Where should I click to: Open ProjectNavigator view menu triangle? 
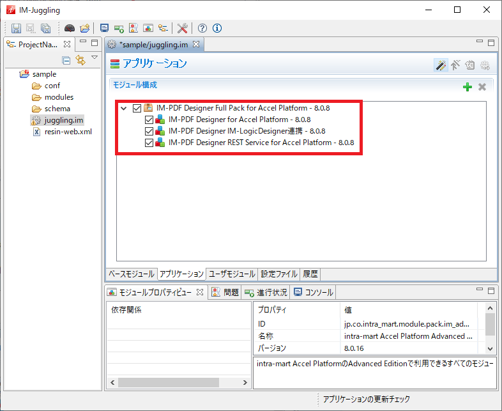click(x=95, y=58)
